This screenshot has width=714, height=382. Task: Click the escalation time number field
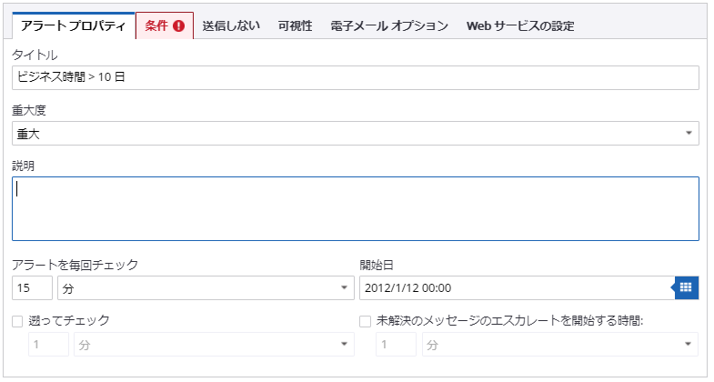[396, 345]
